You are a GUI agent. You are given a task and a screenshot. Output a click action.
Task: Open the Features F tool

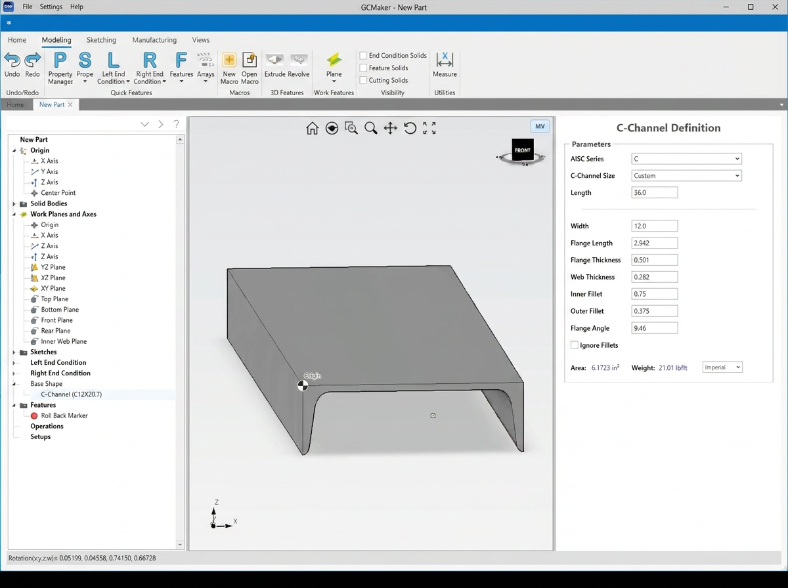181,68
